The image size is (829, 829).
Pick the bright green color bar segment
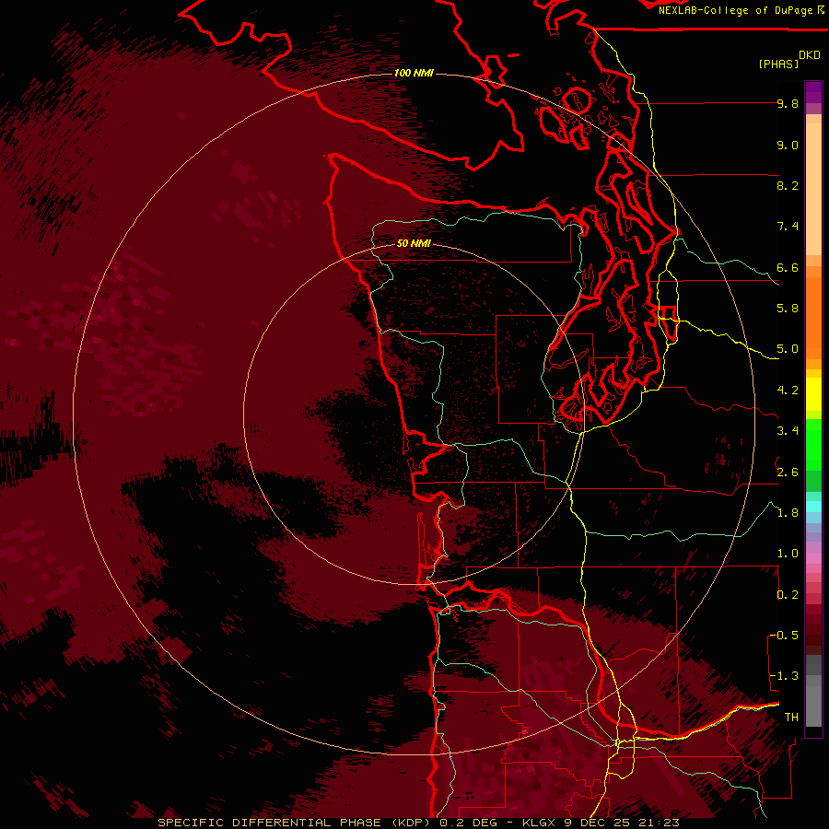[813, 444]
